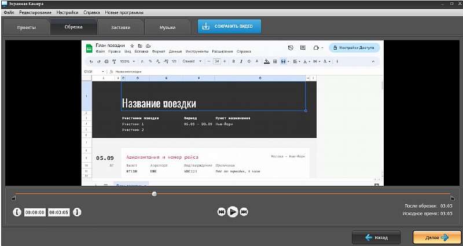Proceed with the Далее button
463x246 pixels.
click(x=437, y=237)
